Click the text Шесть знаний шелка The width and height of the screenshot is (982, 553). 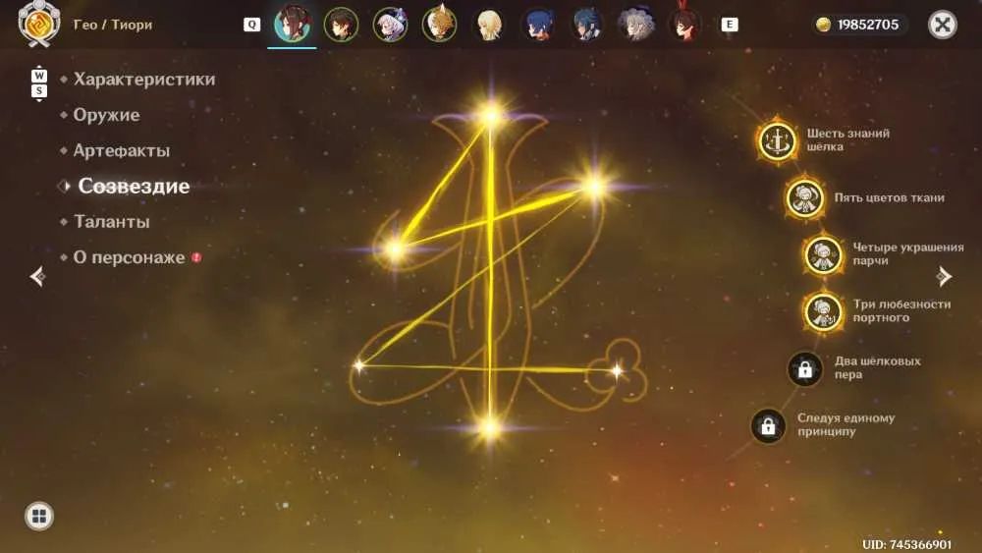pyautogui.click(x=848, y=139)
